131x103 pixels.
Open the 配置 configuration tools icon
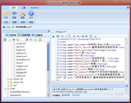pyautogui.click(x=23, y=15)
